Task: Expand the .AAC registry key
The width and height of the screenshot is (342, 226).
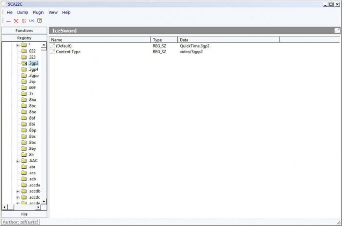Action: tap(18, 161)
